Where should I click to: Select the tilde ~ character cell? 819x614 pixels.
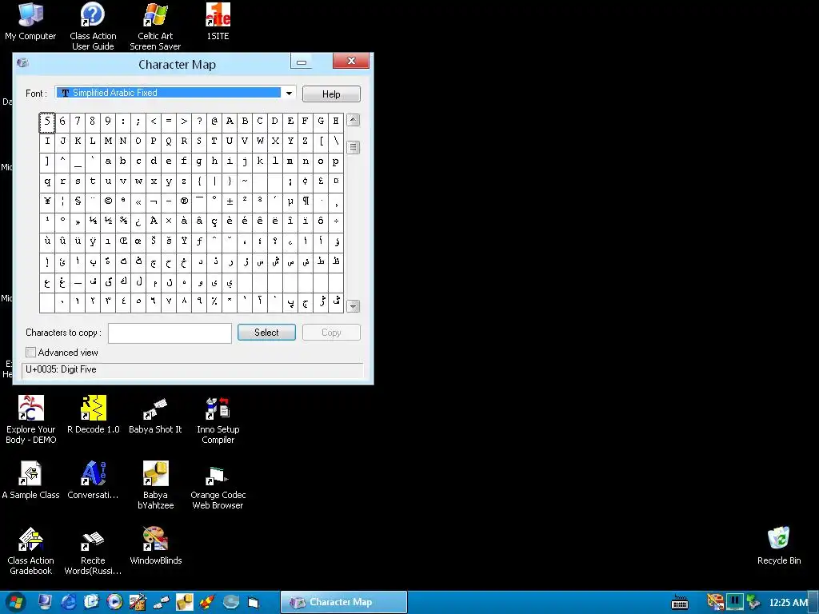245,182
